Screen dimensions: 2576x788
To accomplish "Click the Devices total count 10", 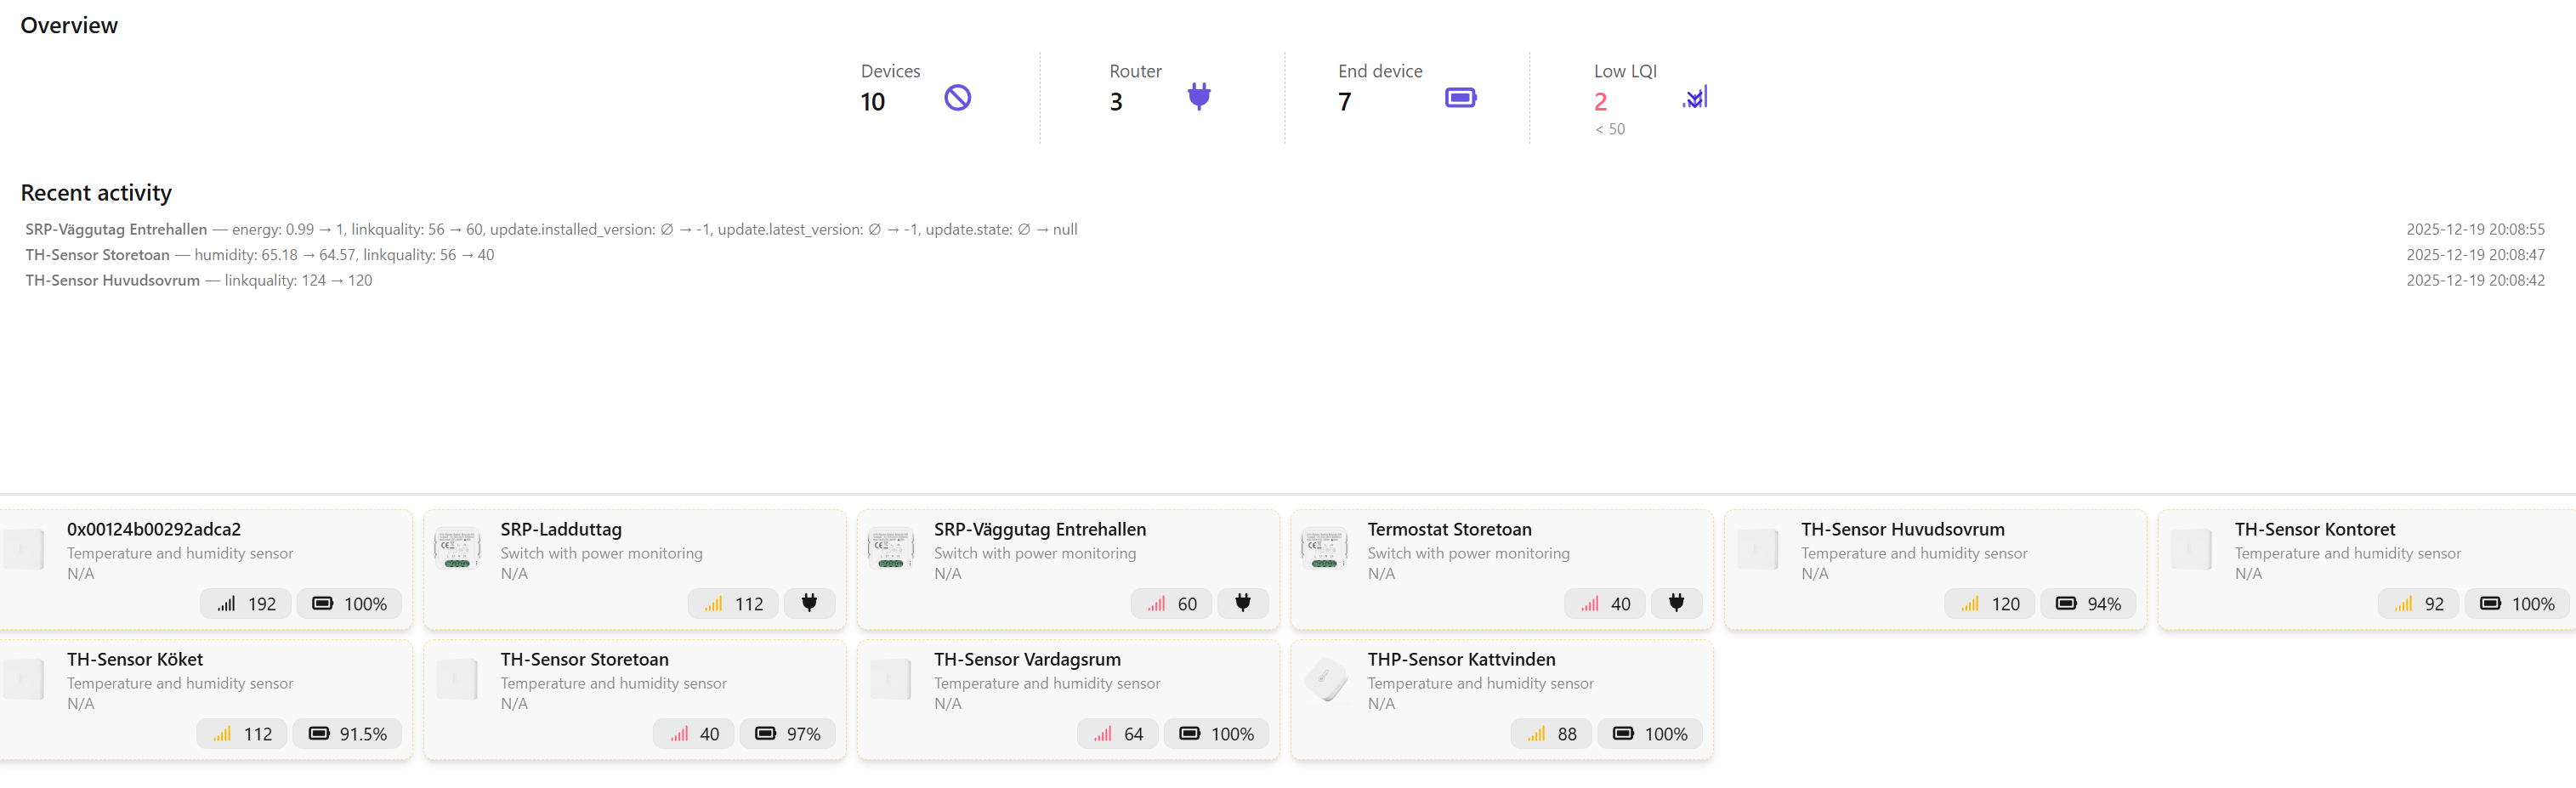I will (872, 102).
